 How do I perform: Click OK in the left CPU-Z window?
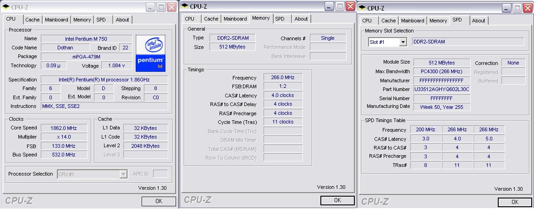pos(159,201)
